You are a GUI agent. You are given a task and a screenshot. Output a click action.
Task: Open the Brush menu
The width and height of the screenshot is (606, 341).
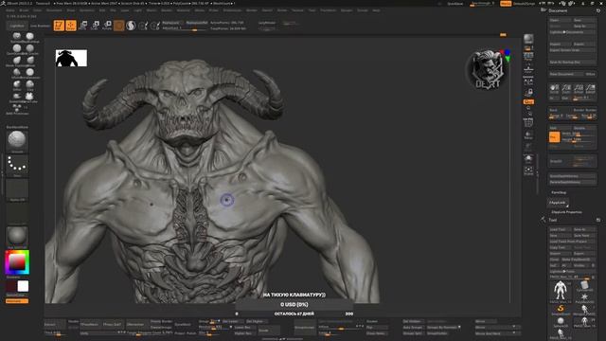[24, 10]
